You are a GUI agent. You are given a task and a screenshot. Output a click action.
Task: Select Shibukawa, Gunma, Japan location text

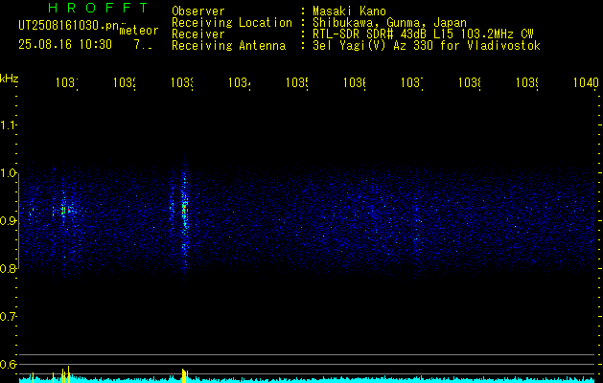click(x=389, y=23)
